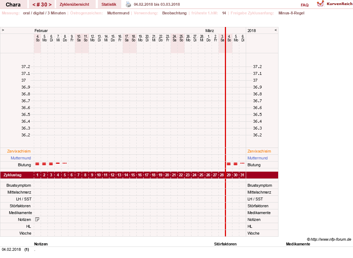This screenshot has height=258, width=353.
Task: Click the 'März' month label
Action: (209, 31)
